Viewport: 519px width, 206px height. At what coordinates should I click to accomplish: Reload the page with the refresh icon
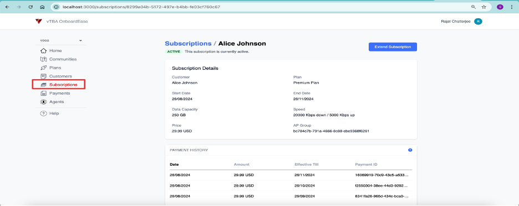[x=30, y=7]
